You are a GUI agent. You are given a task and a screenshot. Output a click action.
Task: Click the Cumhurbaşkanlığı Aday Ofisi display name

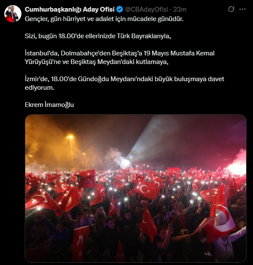click(x=70, y=9)
